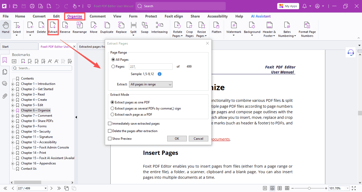Open the Protect ribbon tab
Viewport: 362px width, 192px height.
pos(151,16)
